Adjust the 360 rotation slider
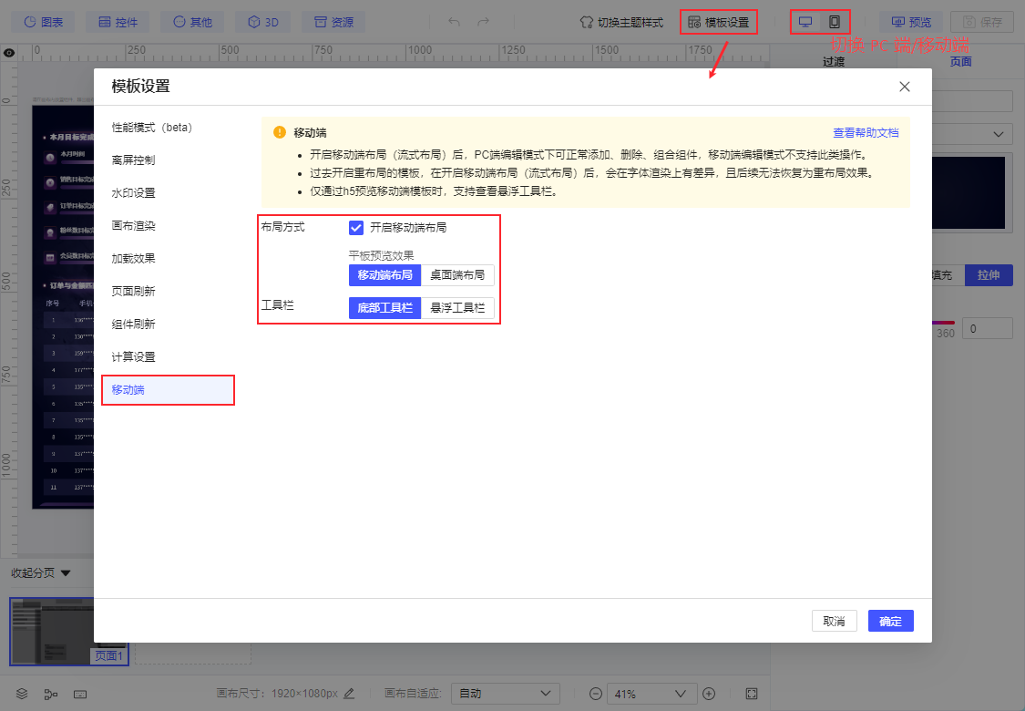Image resolution: width=1025 pixels, height=711 pixels. [x=945, y=323]
